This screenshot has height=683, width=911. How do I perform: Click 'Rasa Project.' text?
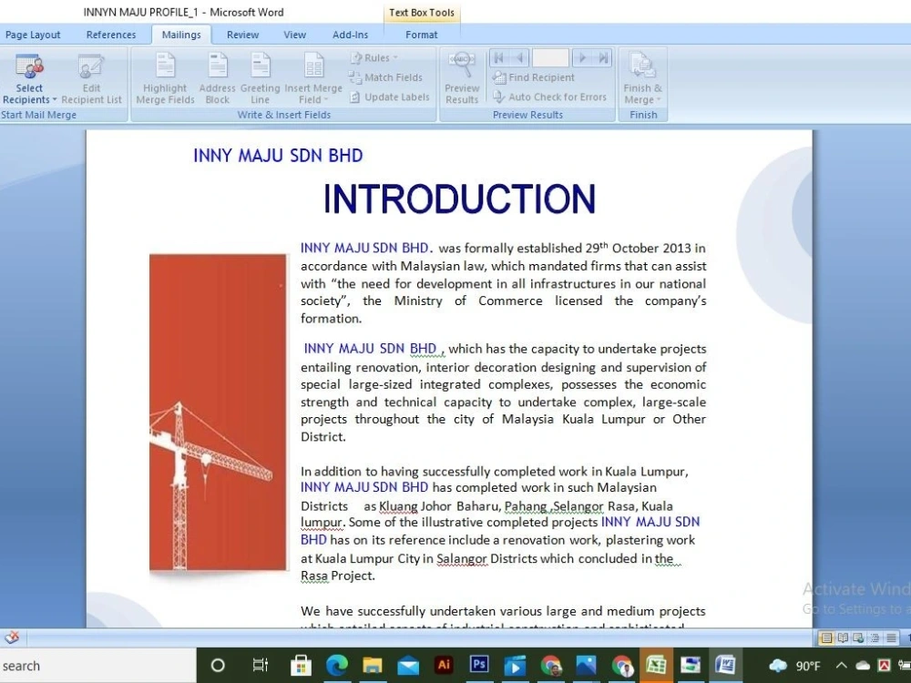(338, 576)
